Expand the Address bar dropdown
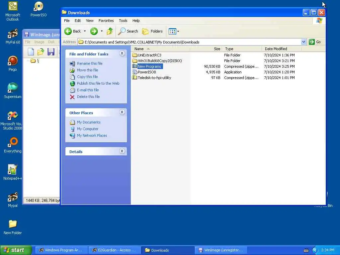Image resolution: width=340 pixels, height=255 pixels. click(x=303, y=42)
